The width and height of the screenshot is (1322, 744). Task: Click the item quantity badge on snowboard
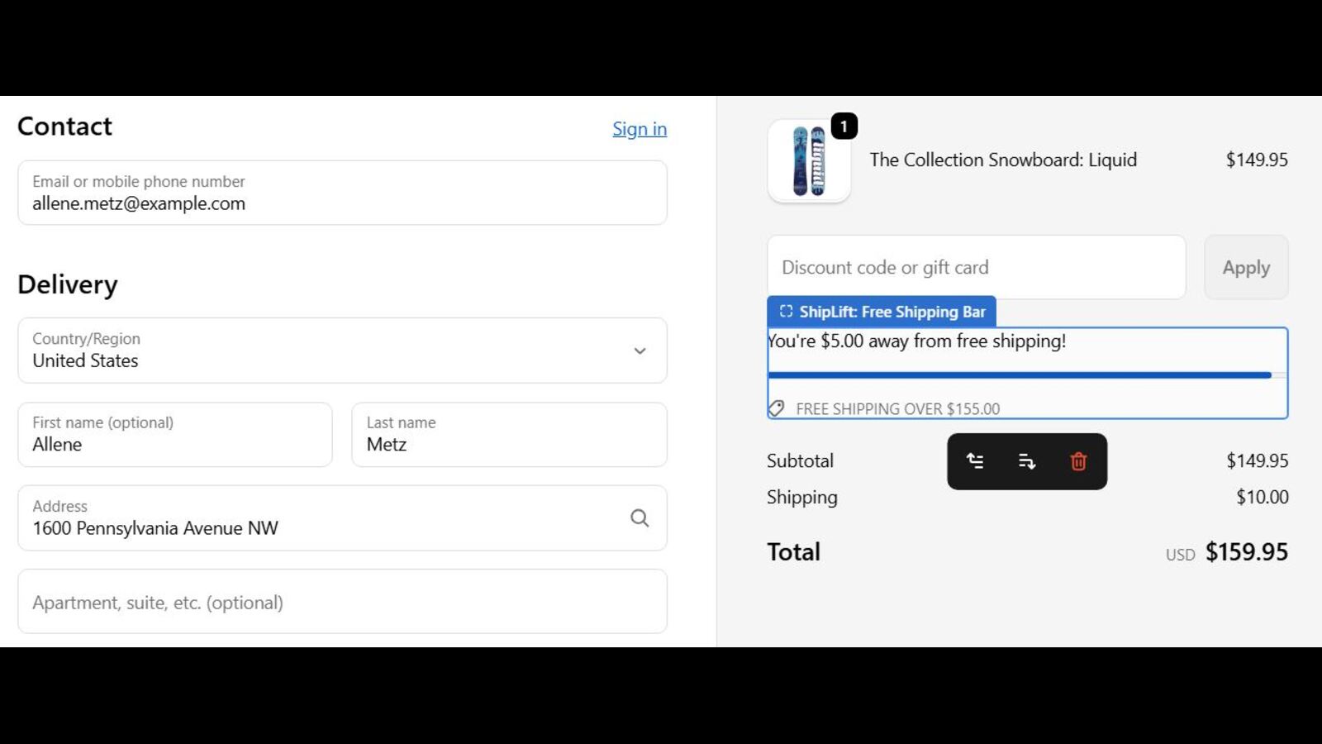tap(844, 126)
